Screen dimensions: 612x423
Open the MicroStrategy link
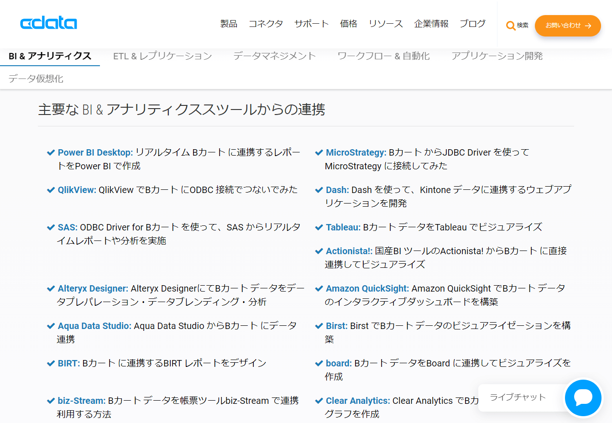pos(356,152)
